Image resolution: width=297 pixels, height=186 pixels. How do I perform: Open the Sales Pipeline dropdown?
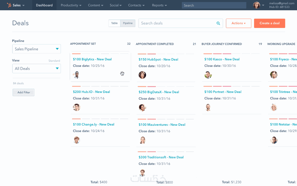coord(37,49)
